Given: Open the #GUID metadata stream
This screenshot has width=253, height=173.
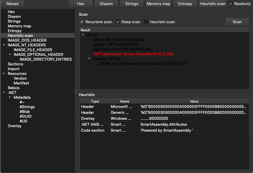Looking at the screenshot, I should pyautogui.click(x=26, y=116).
